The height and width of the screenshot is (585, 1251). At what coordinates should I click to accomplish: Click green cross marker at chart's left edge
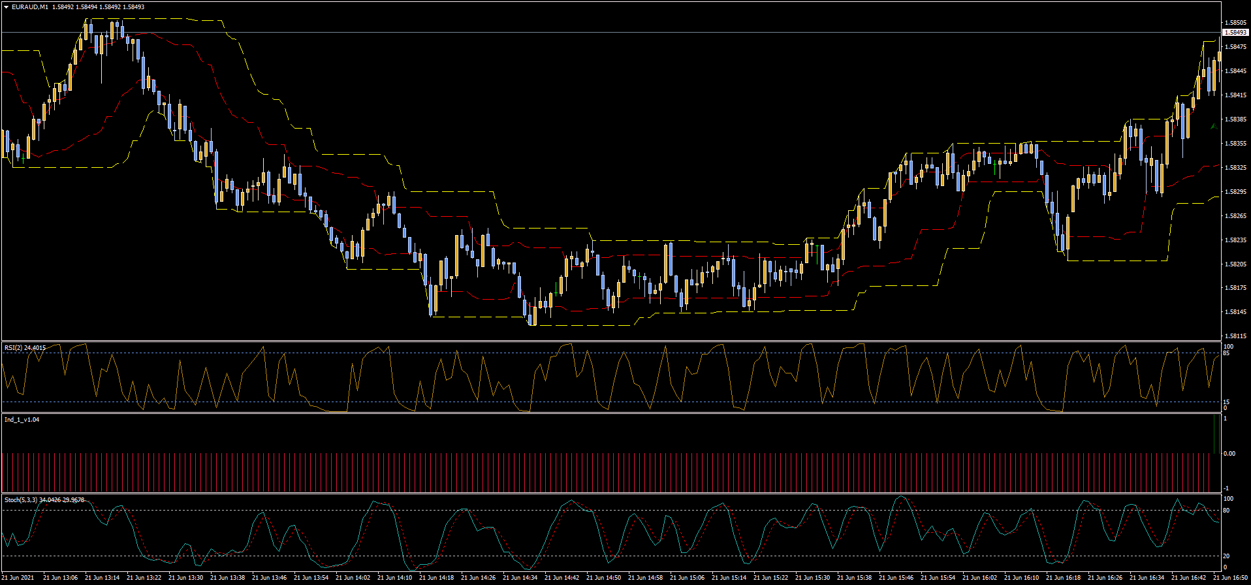tap(23, 159)
